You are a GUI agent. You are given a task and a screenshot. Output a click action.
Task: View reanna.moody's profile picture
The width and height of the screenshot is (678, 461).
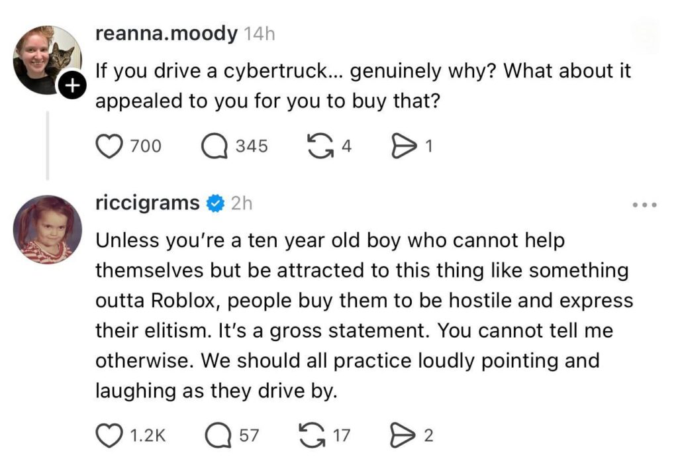(47, 60)
